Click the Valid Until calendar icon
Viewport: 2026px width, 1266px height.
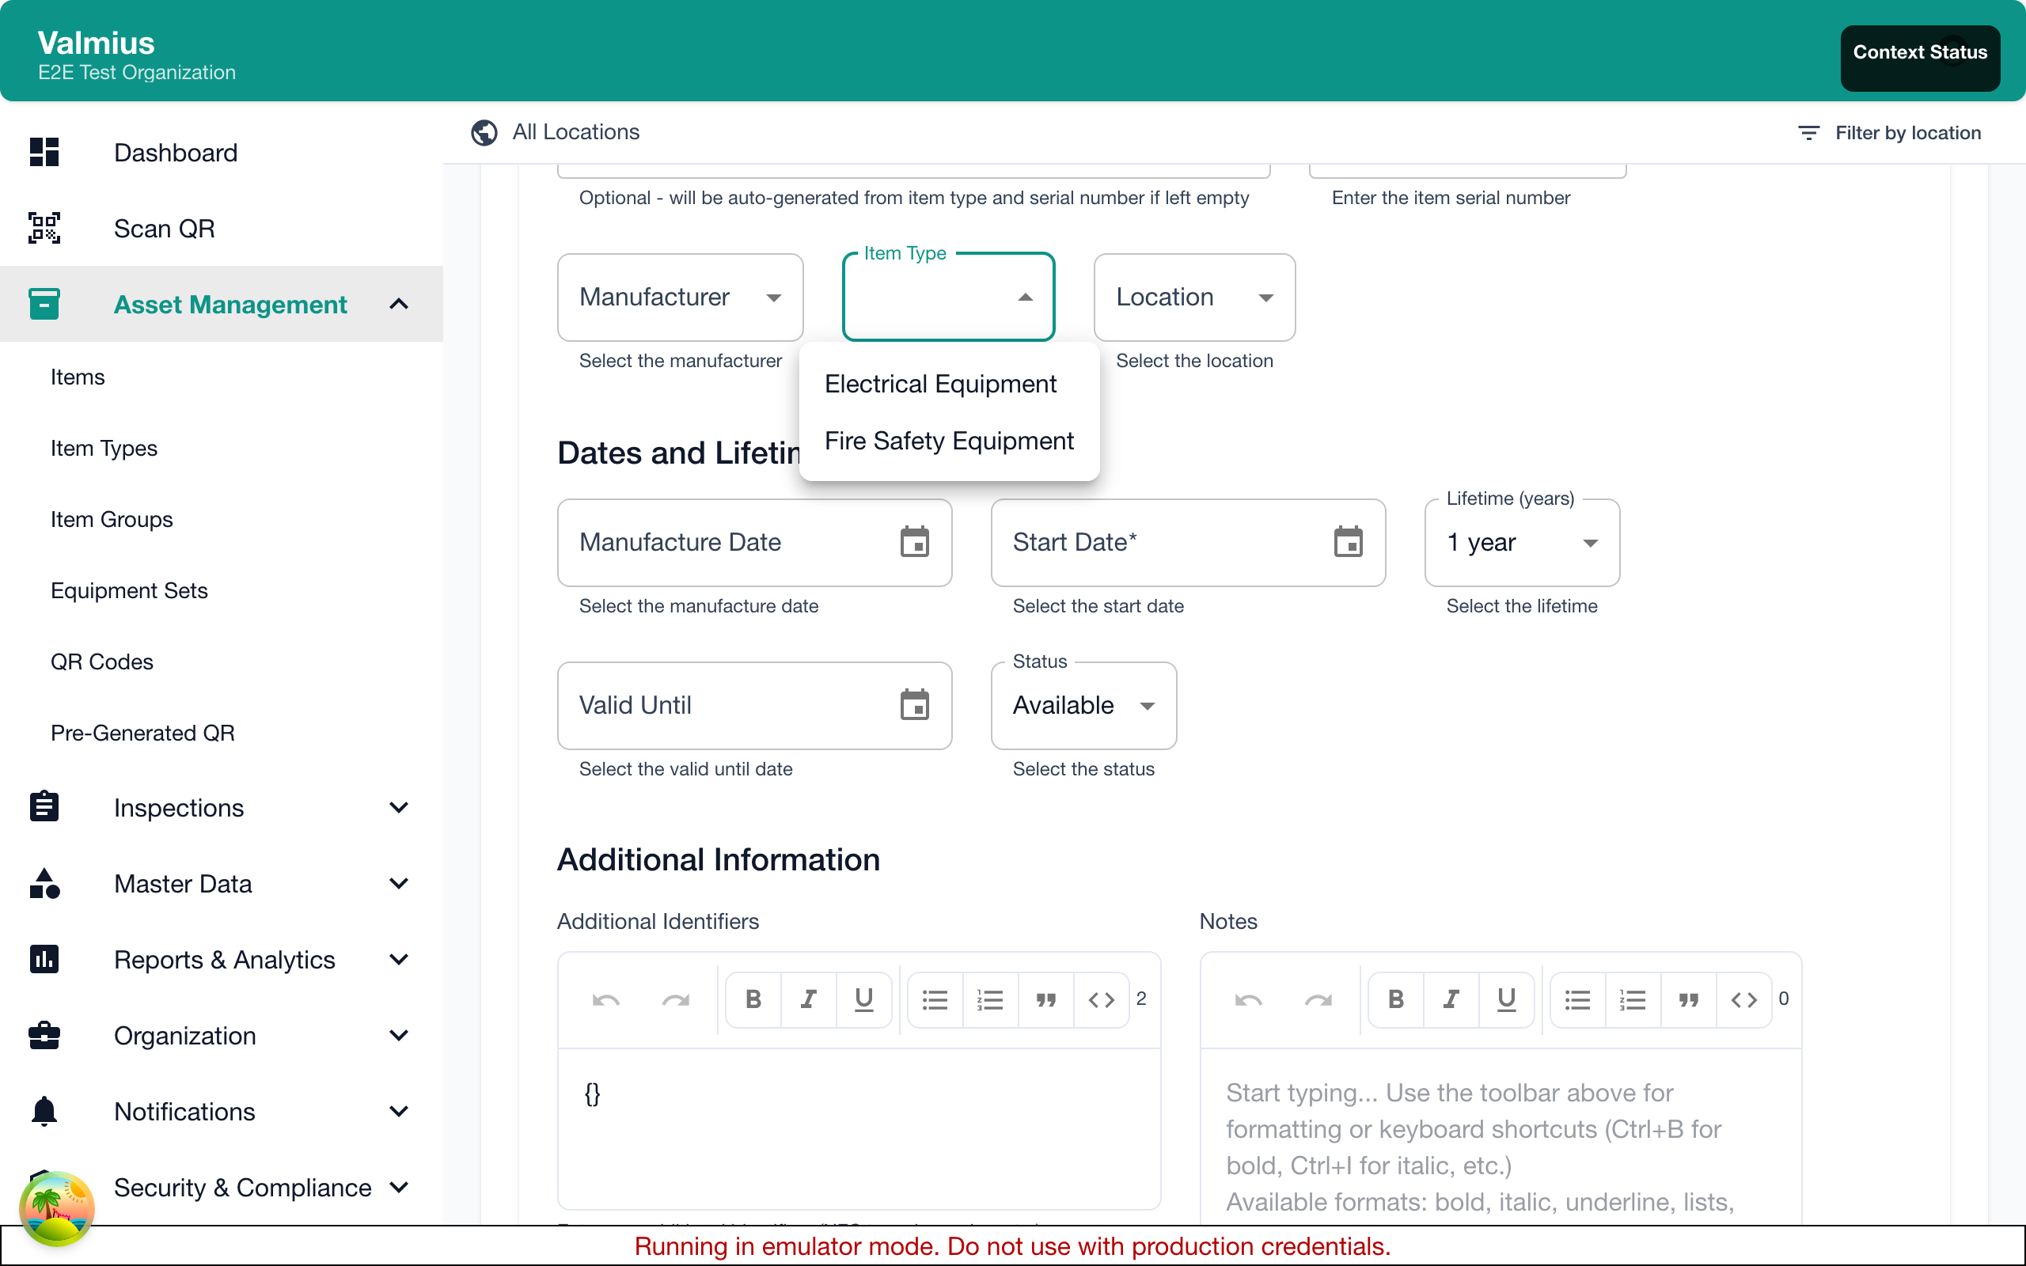point(914,705)
